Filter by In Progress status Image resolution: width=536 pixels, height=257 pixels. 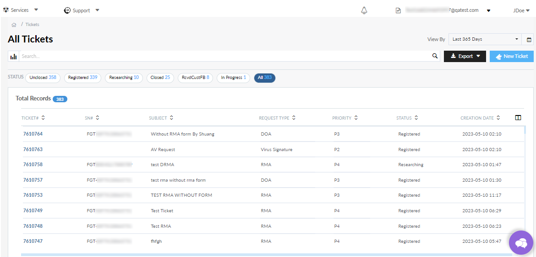coord(234,78)
